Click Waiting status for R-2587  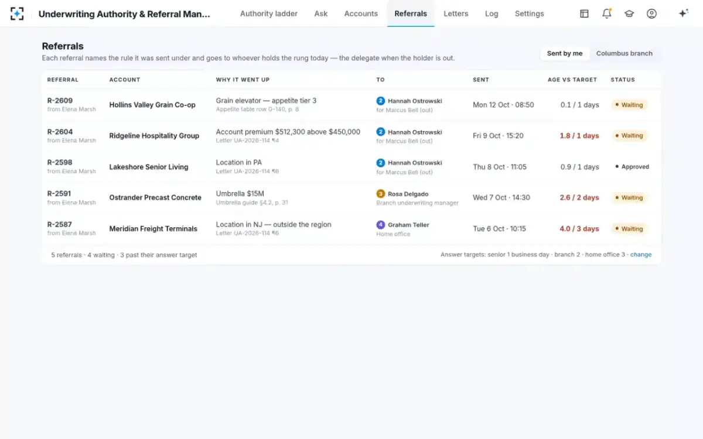pos(629,229)
